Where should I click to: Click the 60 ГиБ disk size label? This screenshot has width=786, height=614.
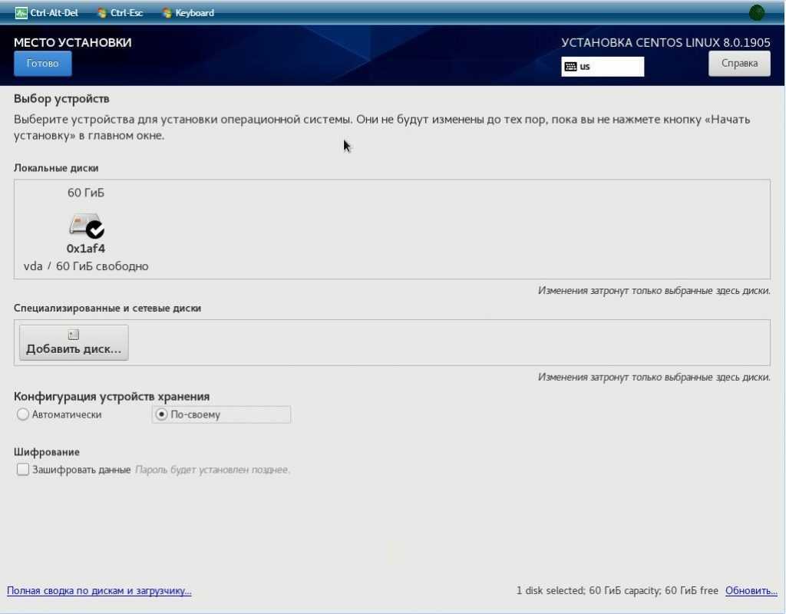point(86,193)
